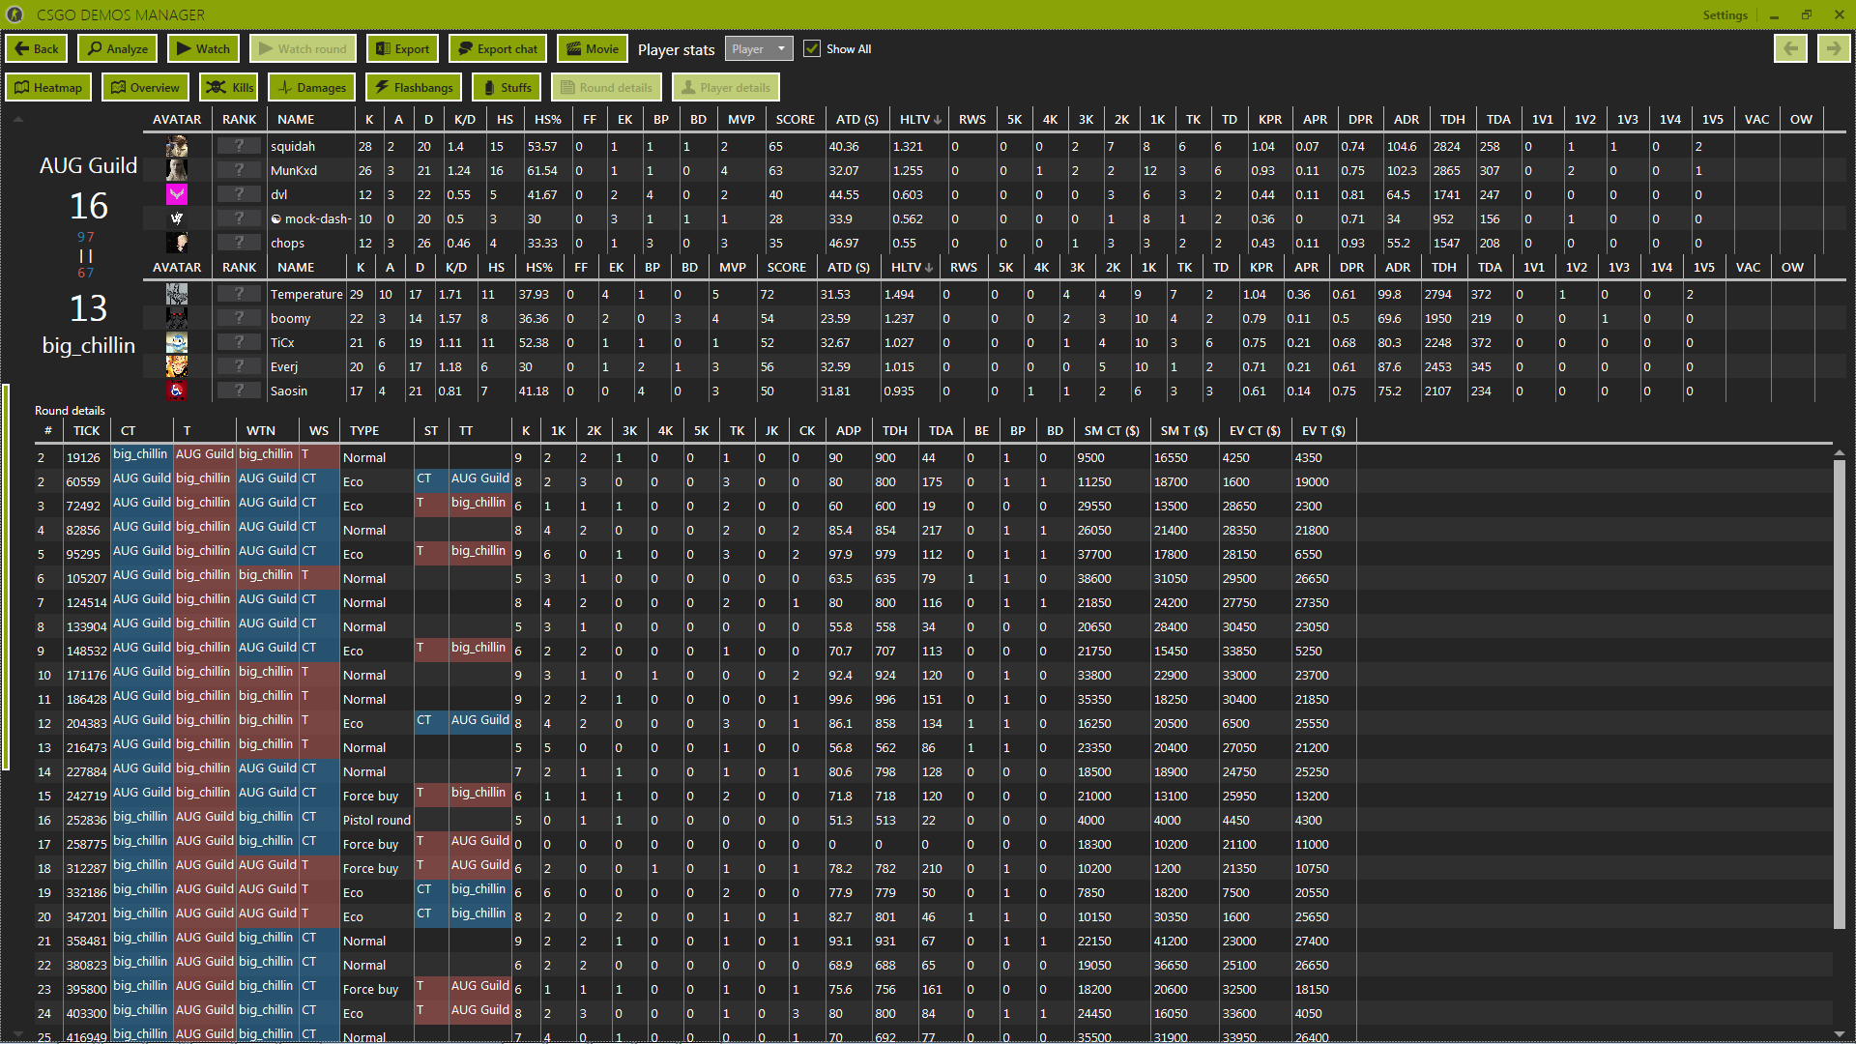
Task: Select Pistol round type cell
Action: (x=377, y=820)
